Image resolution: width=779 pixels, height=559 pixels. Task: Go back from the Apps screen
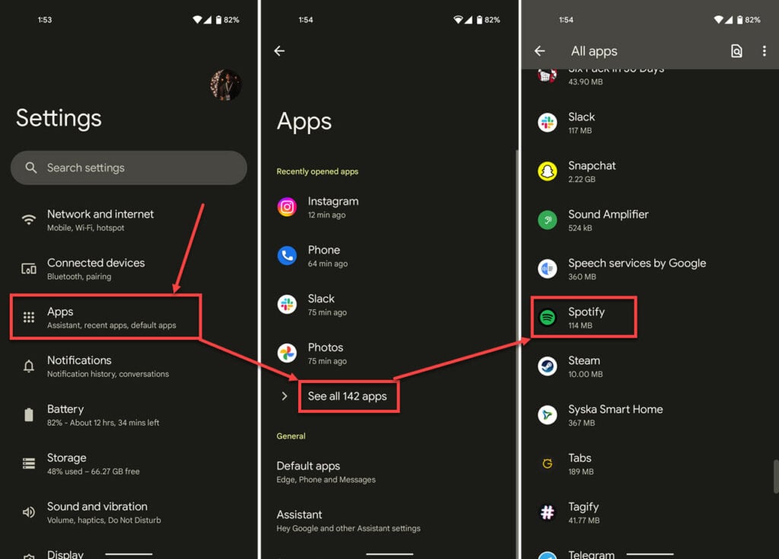[279, 51]
